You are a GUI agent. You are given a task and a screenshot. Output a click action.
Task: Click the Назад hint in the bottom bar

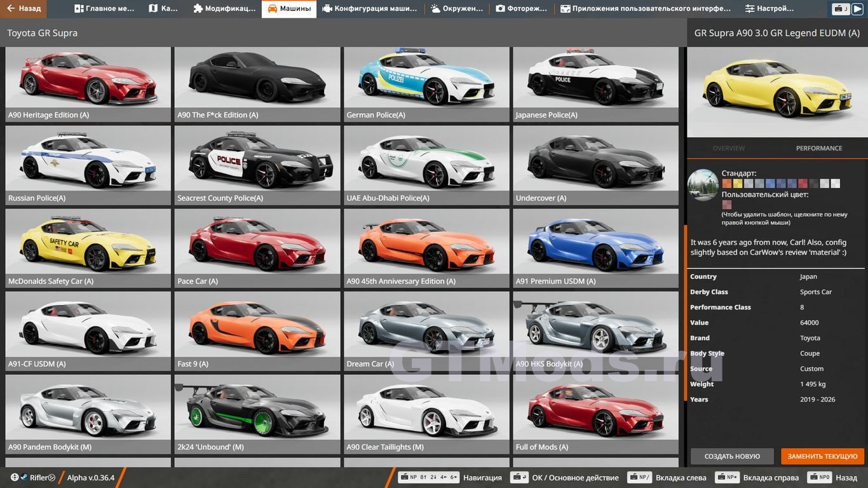pyautogui.click(x=832, y=477)
